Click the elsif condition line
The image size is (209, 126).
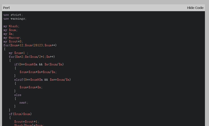click(42, 80)
